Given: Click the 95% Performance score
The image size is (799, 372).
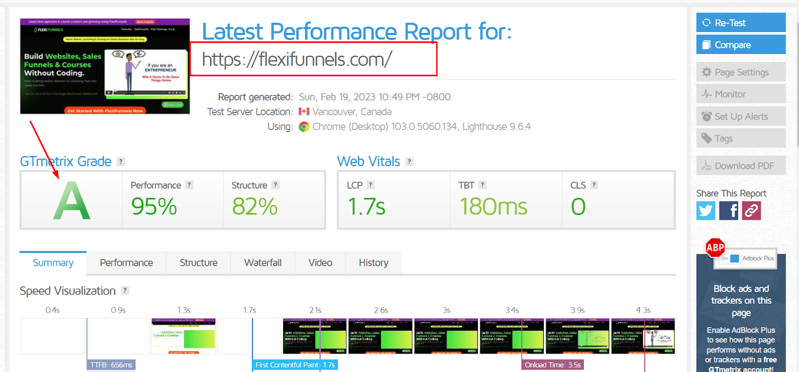Looking at the screenshot, I should click(154, 206).
